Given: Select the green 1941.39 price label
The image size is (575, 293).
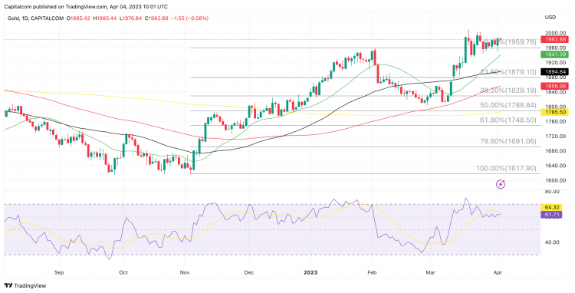Looking at the screenshot, I should click(x=554, y=54).
